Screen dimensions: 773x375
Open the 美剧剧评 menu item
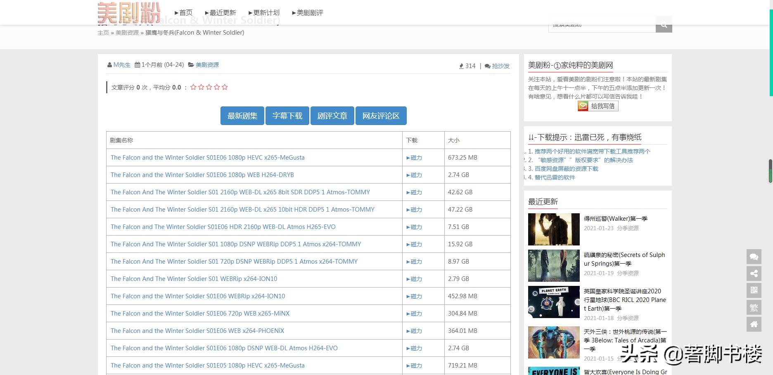[x=308, y=12]
